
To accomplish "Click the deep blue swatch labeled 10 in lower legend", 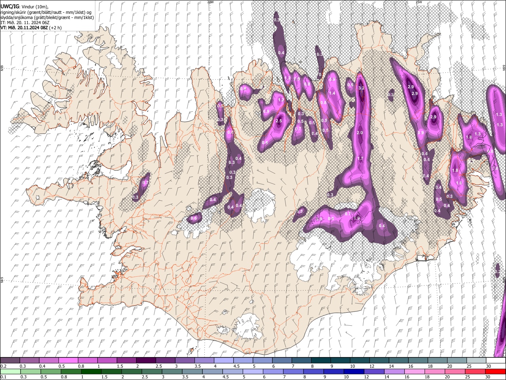I will tap(354, 372).
